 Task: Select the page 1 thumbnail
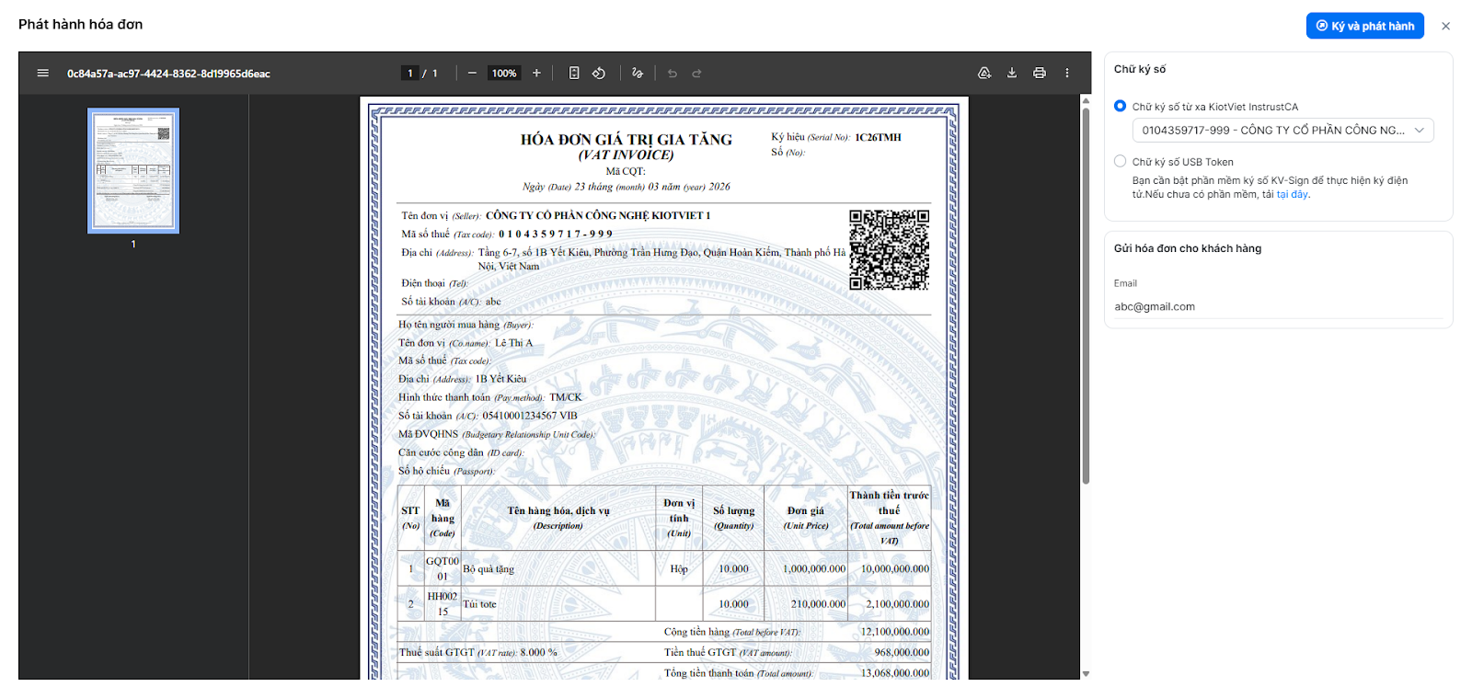tap(133, 170)
